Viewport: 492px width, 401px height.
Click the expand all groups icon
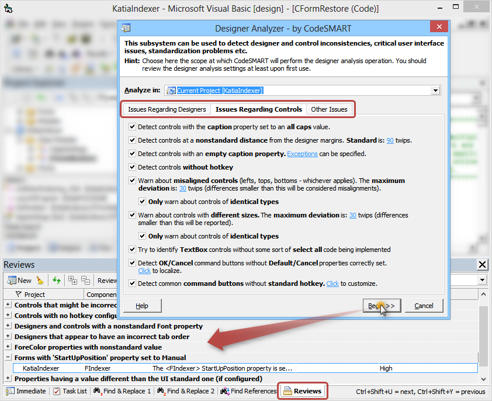[x=73, y=280]
